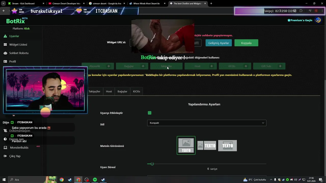The height and width of the screenshot is (183, 326).
Task: Open the user avatar beside Premium'a Geçin
Action: coord(318,20)
